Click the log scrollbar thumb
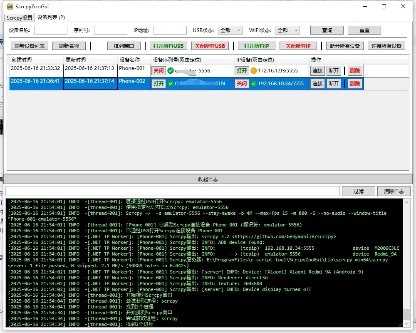The height and width of the screenshot is (333, 416). tap(407, 314)
